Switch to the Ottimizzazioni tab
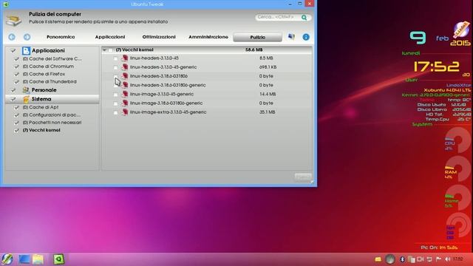The height and width of the screenshot is (266, 473). tap(159, 37)
